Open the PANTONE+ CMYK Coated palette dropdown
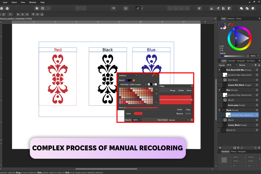 coord(133,85)
